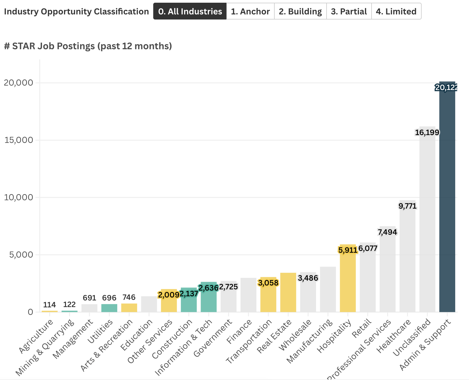Viewport: 469px width, 380px height.
Task: Click the Education bar
Action: pos(149,304)
